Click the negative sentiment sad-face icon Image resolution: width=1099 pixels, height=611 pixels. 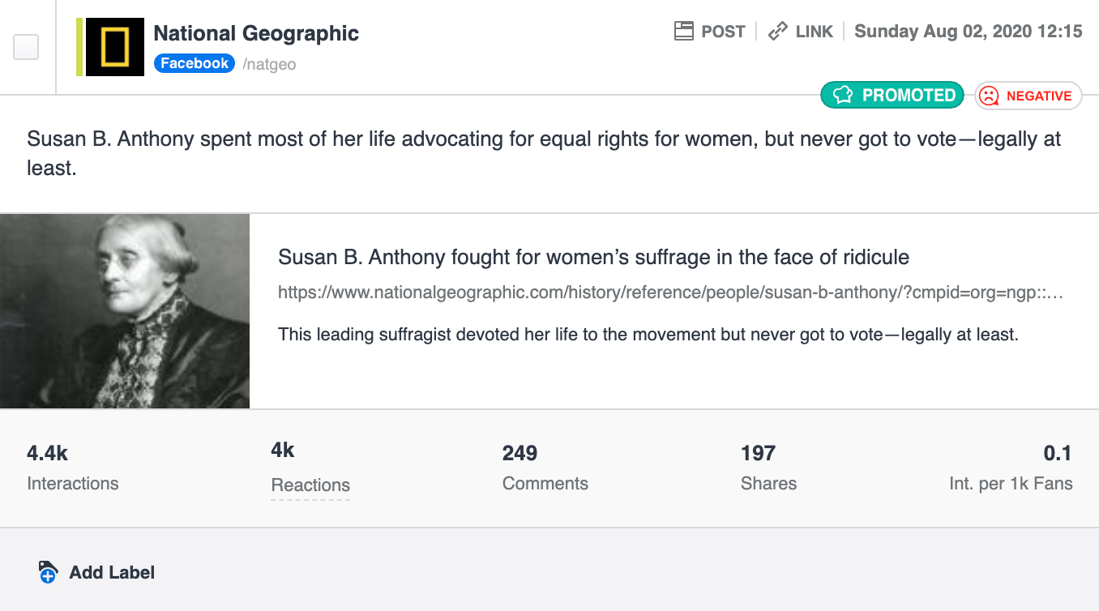point(989,96)
